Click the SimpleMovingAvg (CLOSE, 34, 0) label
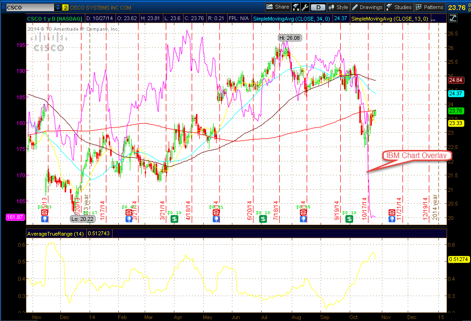 [x=291, y=19]
